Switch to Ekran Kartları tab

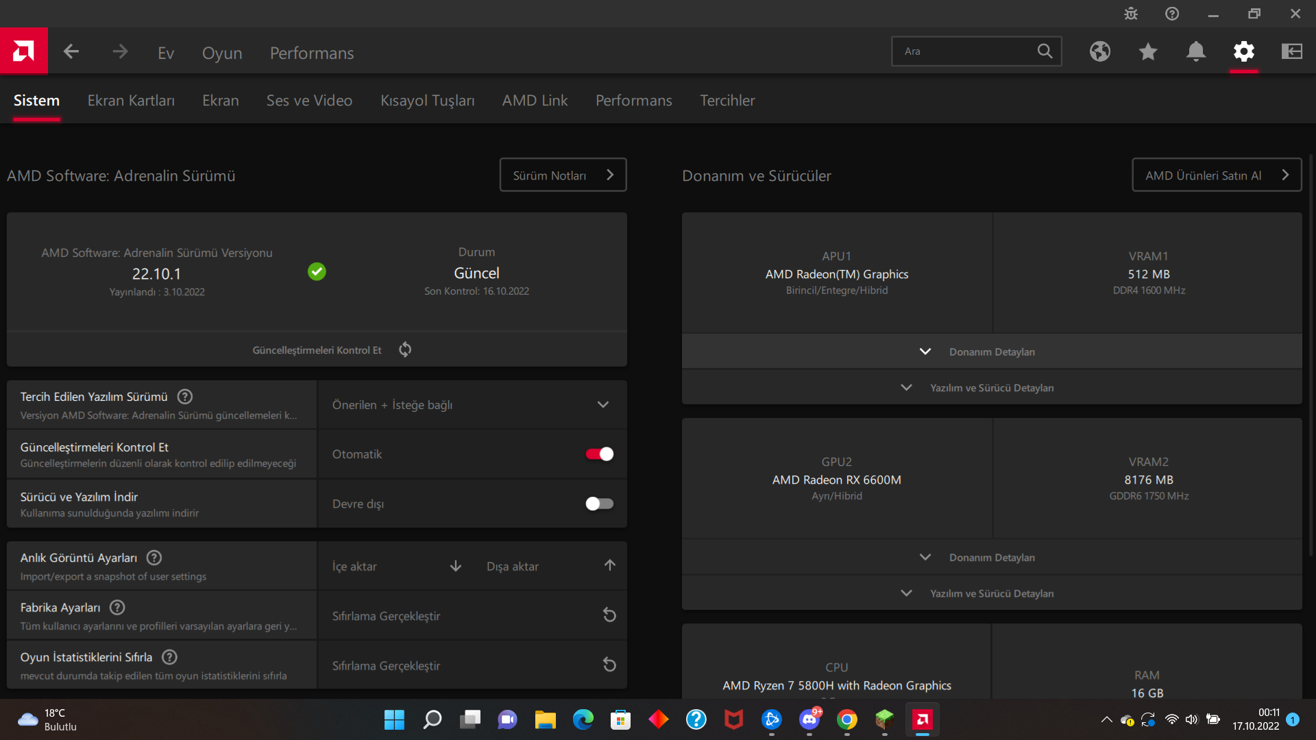(x=131, y=101)
